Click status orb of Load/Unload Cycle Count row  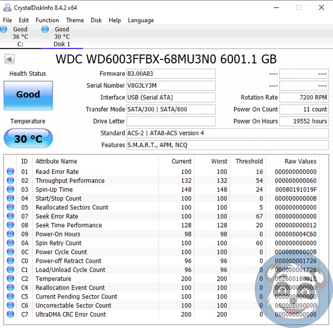pos(10,269)
